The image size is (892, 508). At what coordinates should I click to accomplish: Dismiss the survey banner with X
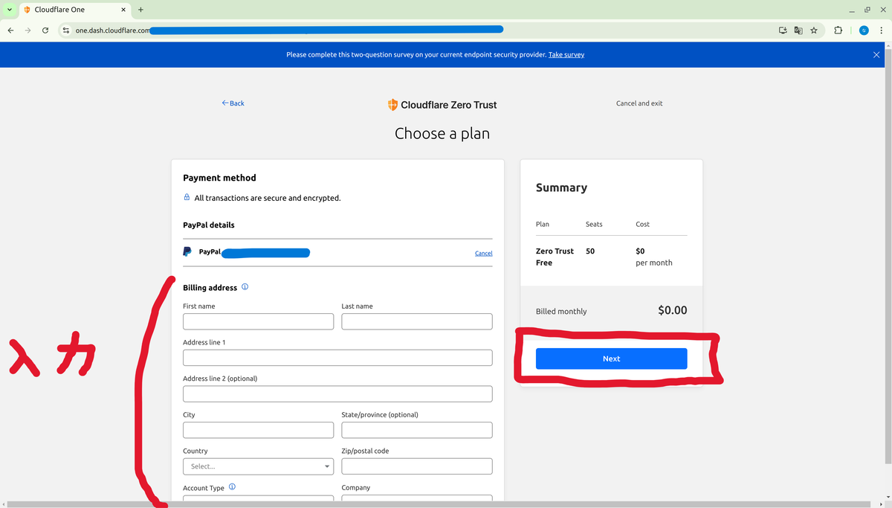(x=876, y=54)
